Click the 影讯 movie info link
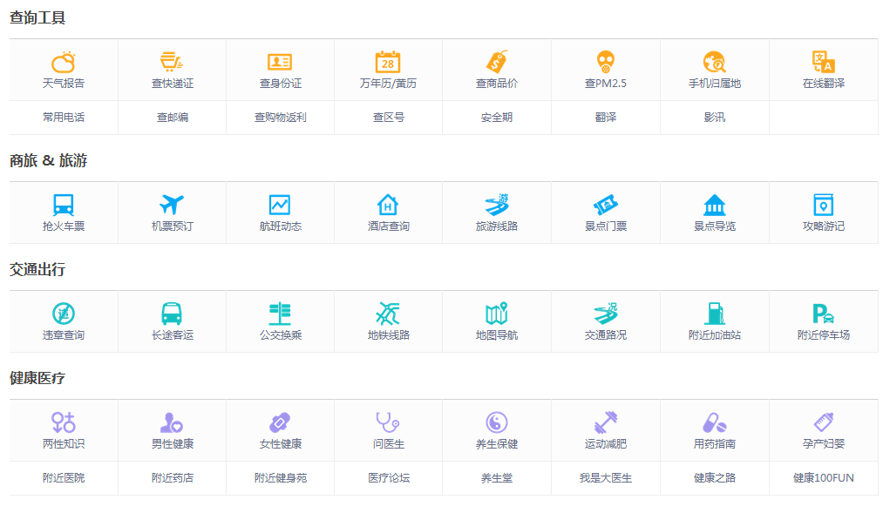 point(714,118)
